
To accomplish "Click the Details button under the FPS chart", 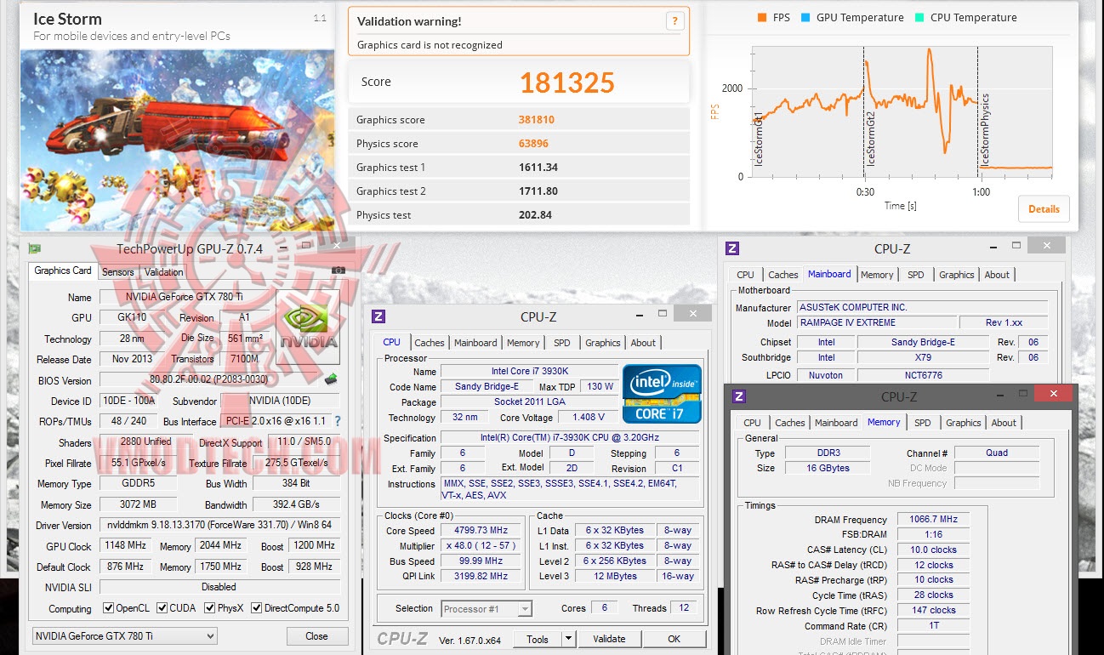I will point(1044,209).
